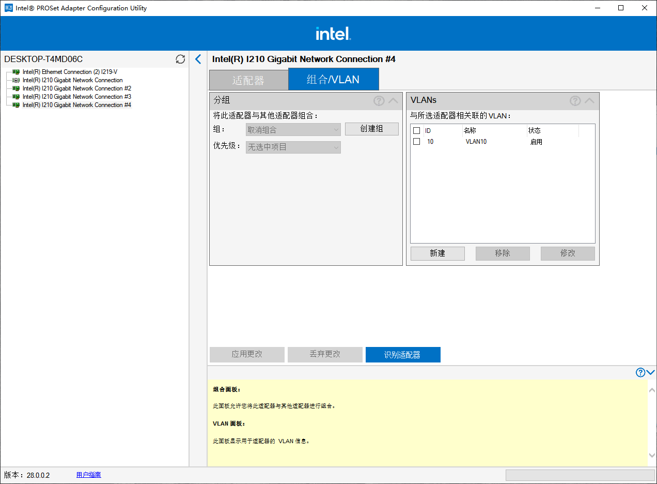Click adapter icon of I219-V connection
This screenshot has height=484, width=657.
[16, 72]
